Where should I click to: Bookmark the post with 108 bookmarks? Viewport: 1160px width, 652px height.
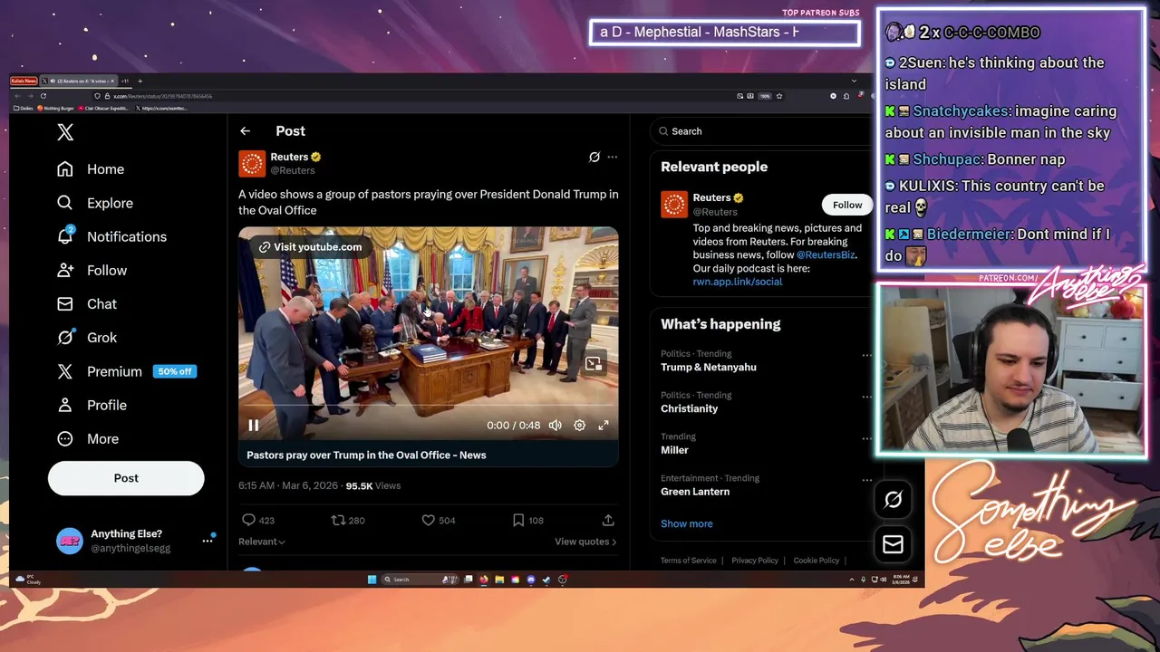(527, 520)
